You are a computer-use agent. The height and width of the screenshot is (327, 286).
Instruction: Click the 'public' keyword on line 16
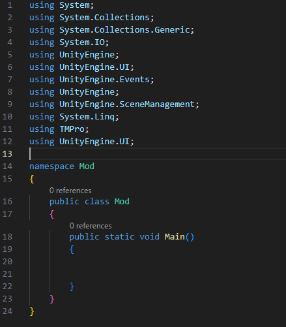coord(64,202)
